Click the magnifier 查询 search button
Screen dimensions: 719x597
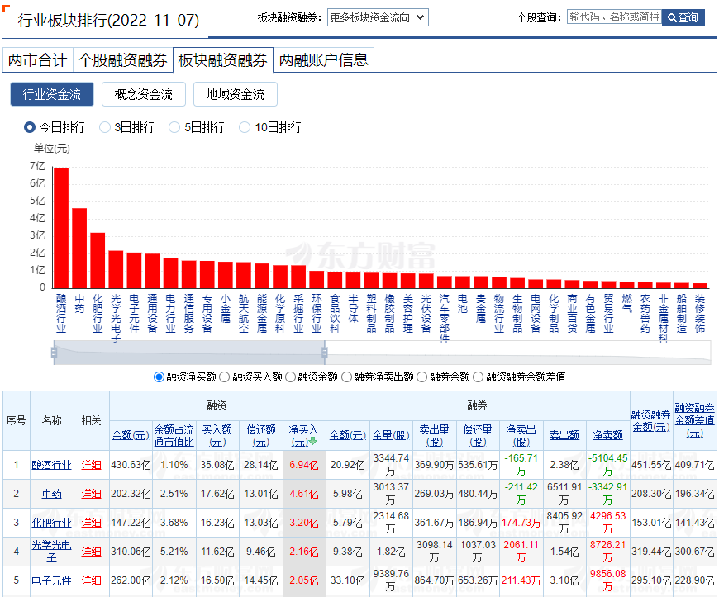click(x=683, y=17)
